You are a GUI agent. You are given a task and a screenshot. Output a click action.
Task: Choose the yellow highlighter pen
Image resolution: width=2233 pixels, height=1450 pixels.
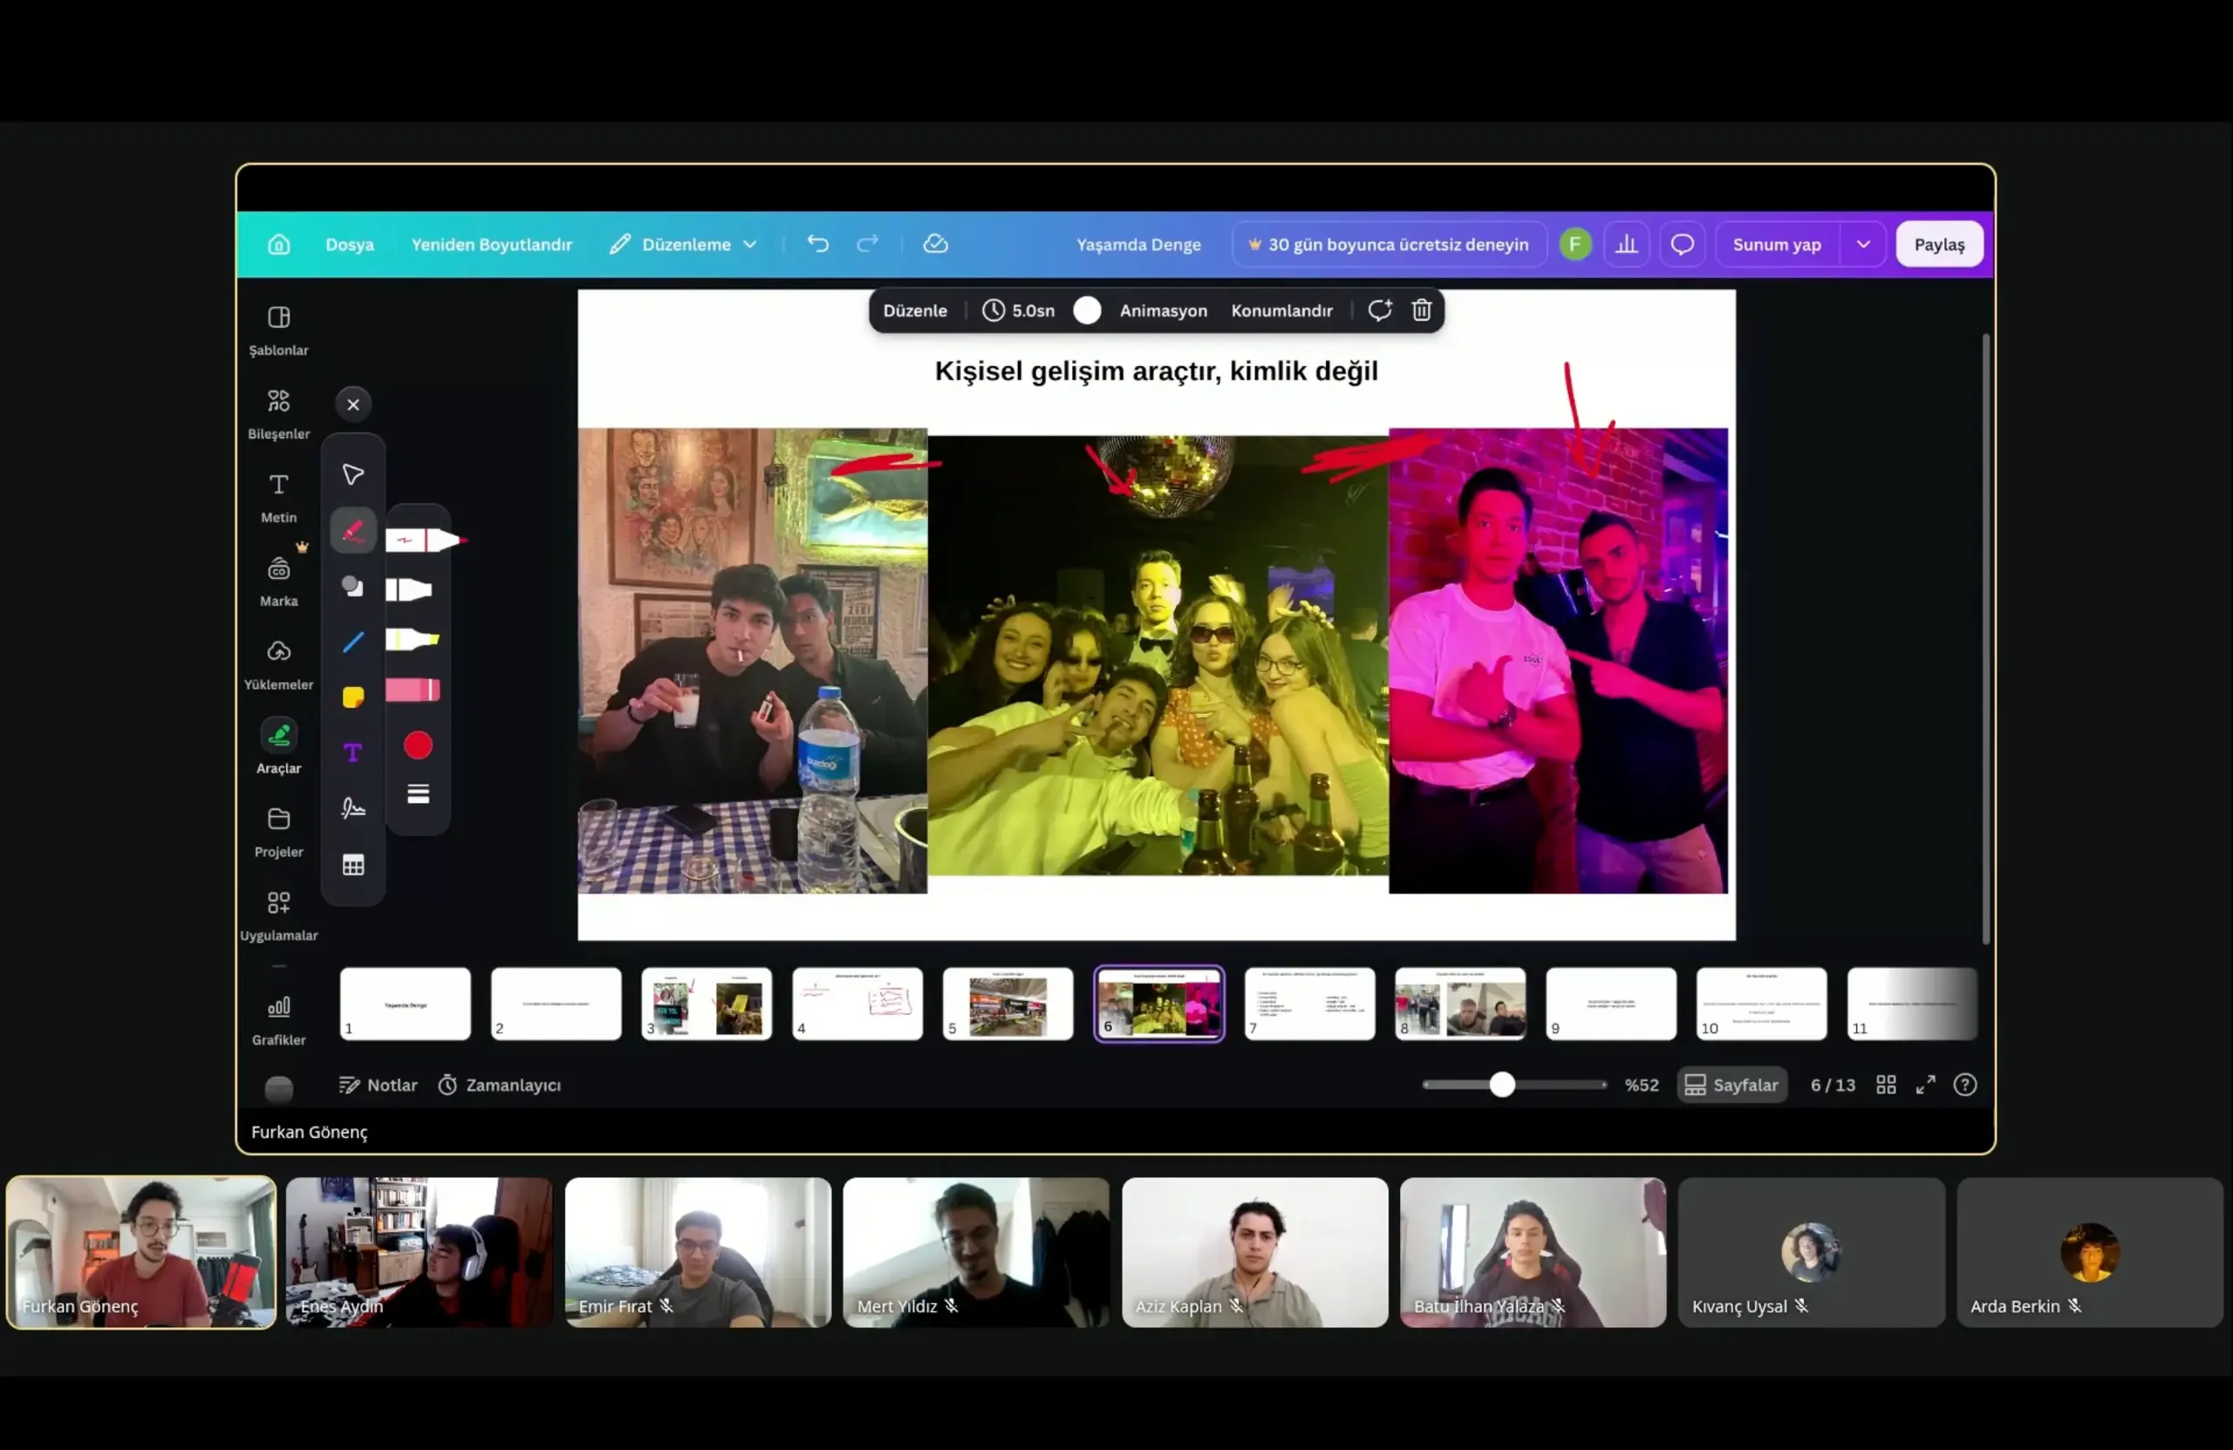click(x=413, y=641)
